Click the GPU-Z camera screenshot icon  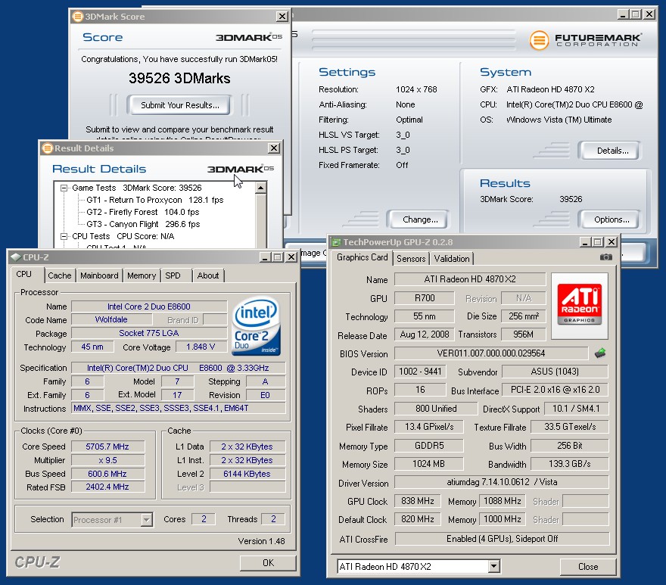coord(605,257)
